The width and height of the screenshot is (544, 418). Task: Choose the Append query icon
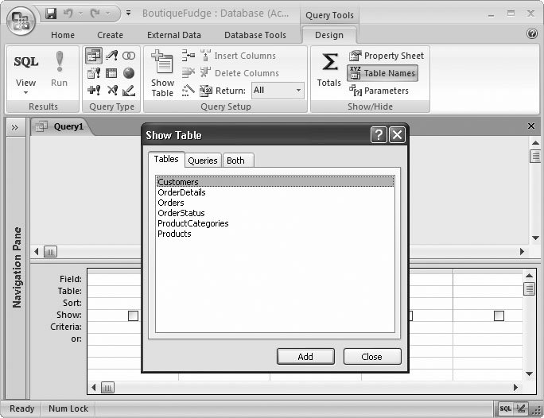[94, 73]
